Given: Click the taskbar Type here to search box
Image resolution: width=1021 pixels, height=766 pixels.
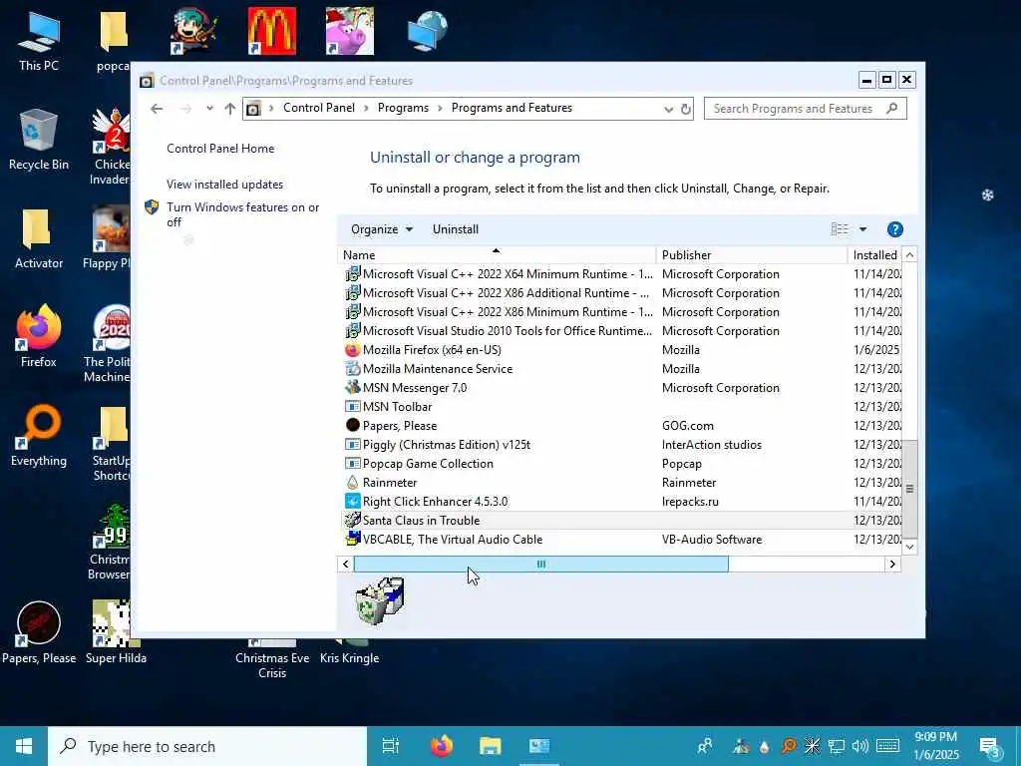Looking at the screenshot, I should 207,746.
